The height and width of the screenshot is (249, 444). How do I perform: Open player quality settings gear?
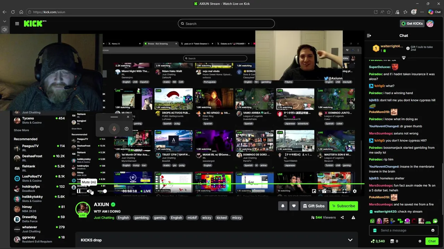tap(355, 191)
